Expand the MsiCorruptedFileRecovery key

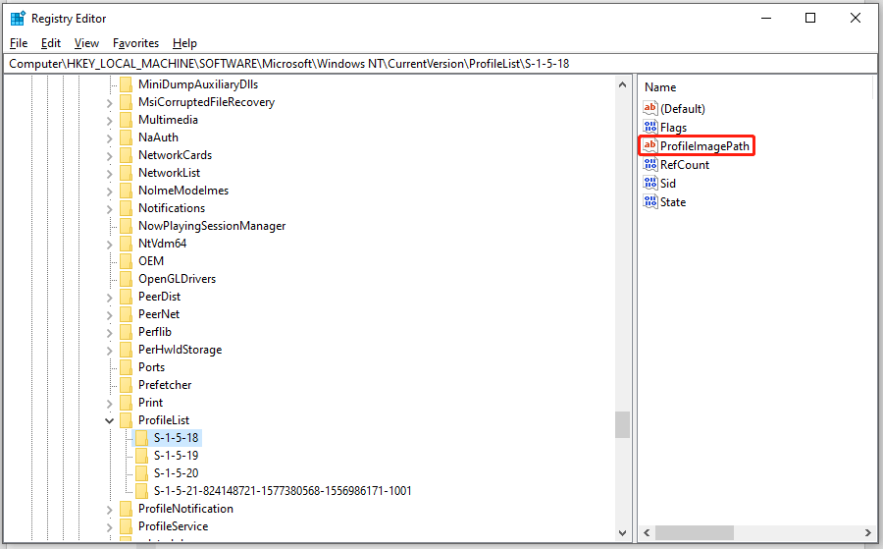(x=110, y=103)
